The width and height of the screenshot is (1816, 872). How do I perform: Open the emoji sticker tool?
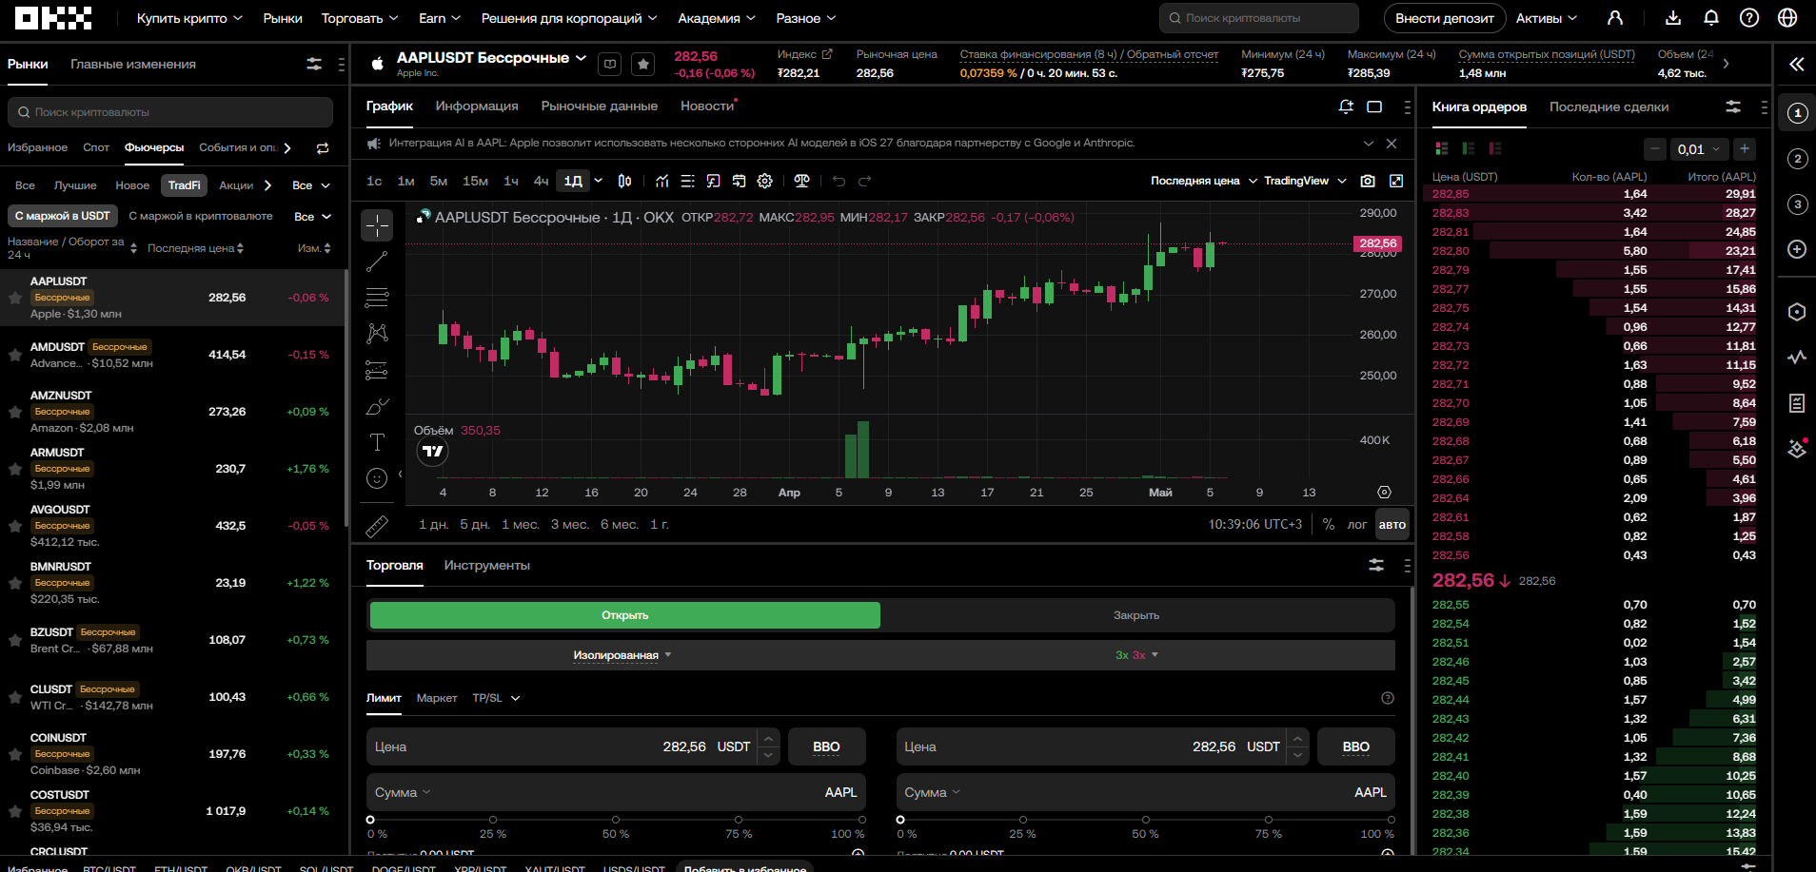coord(377,478)
